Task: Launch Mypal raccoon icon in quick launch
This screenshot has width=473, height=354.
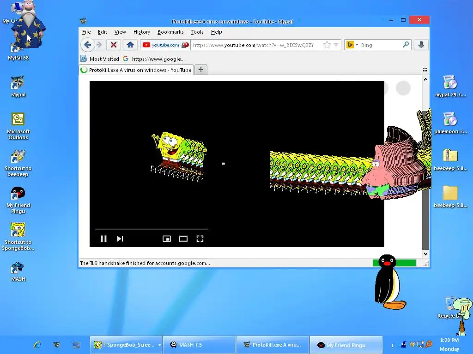Action: point(57,345)
